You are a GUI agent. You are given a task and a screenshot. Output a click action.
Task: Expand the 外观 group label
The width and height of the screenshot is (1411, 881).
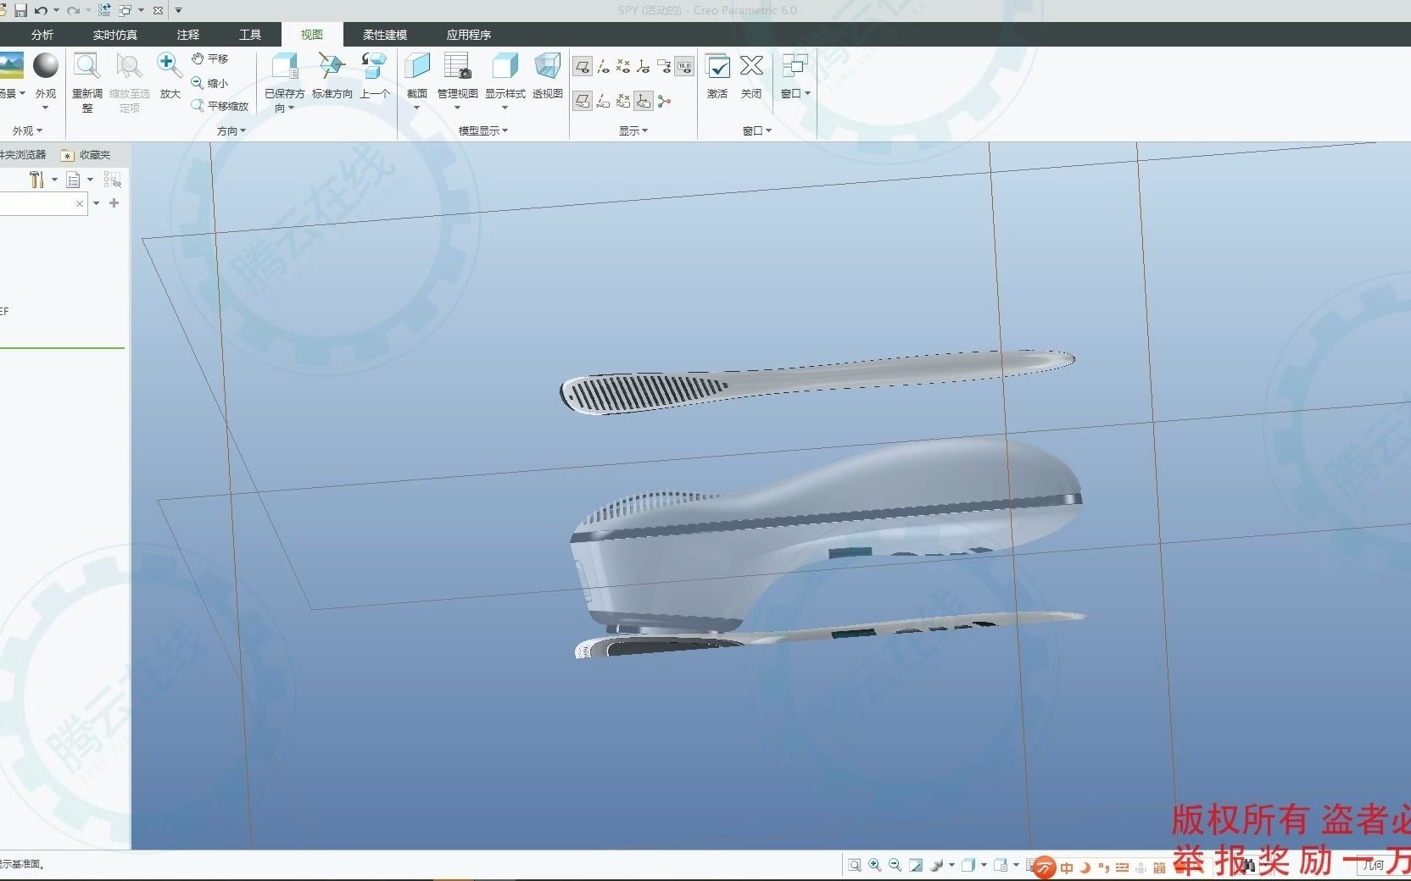[27, 131]
